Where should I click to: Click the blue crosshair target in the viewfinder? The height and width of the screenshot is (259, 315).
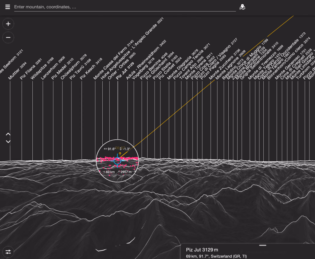[118, 161]
